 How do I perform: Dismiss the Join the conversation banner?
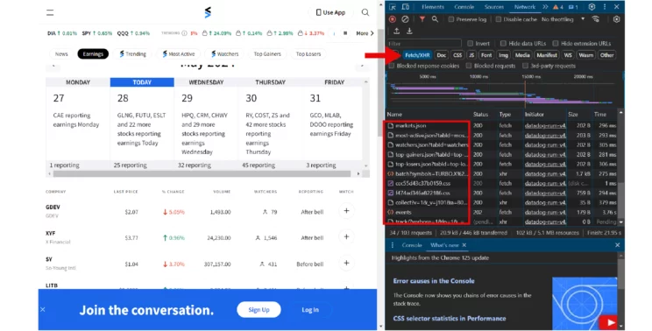pos(43,309)
